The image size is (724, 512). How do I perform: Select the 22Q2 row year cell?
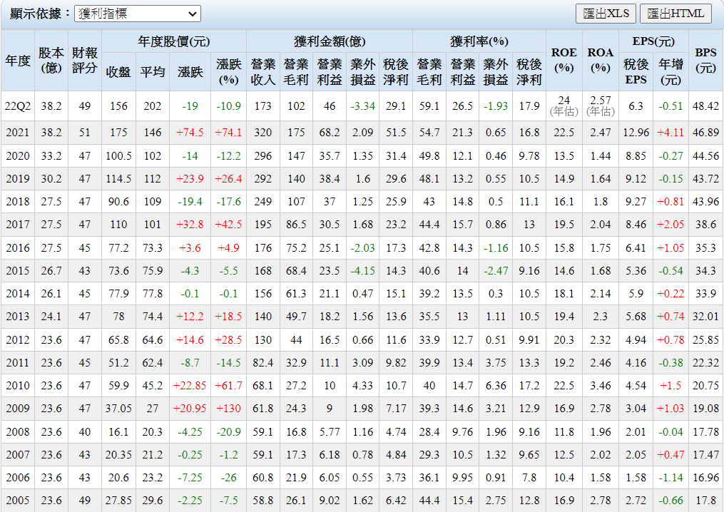[x=18, y=106]
